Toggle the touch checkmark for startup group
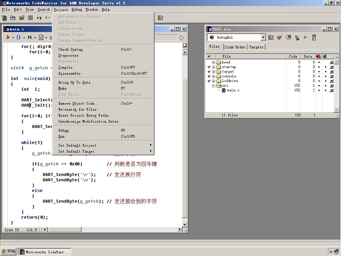Viewport: 341px width, 256px height. pyautogui.click(x=209, y=67)
